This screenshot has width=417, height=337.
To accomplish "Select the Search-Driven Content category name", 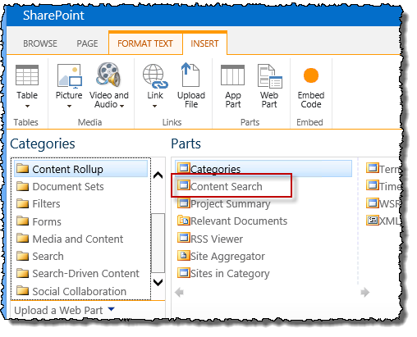I will [x=86, y=274].
